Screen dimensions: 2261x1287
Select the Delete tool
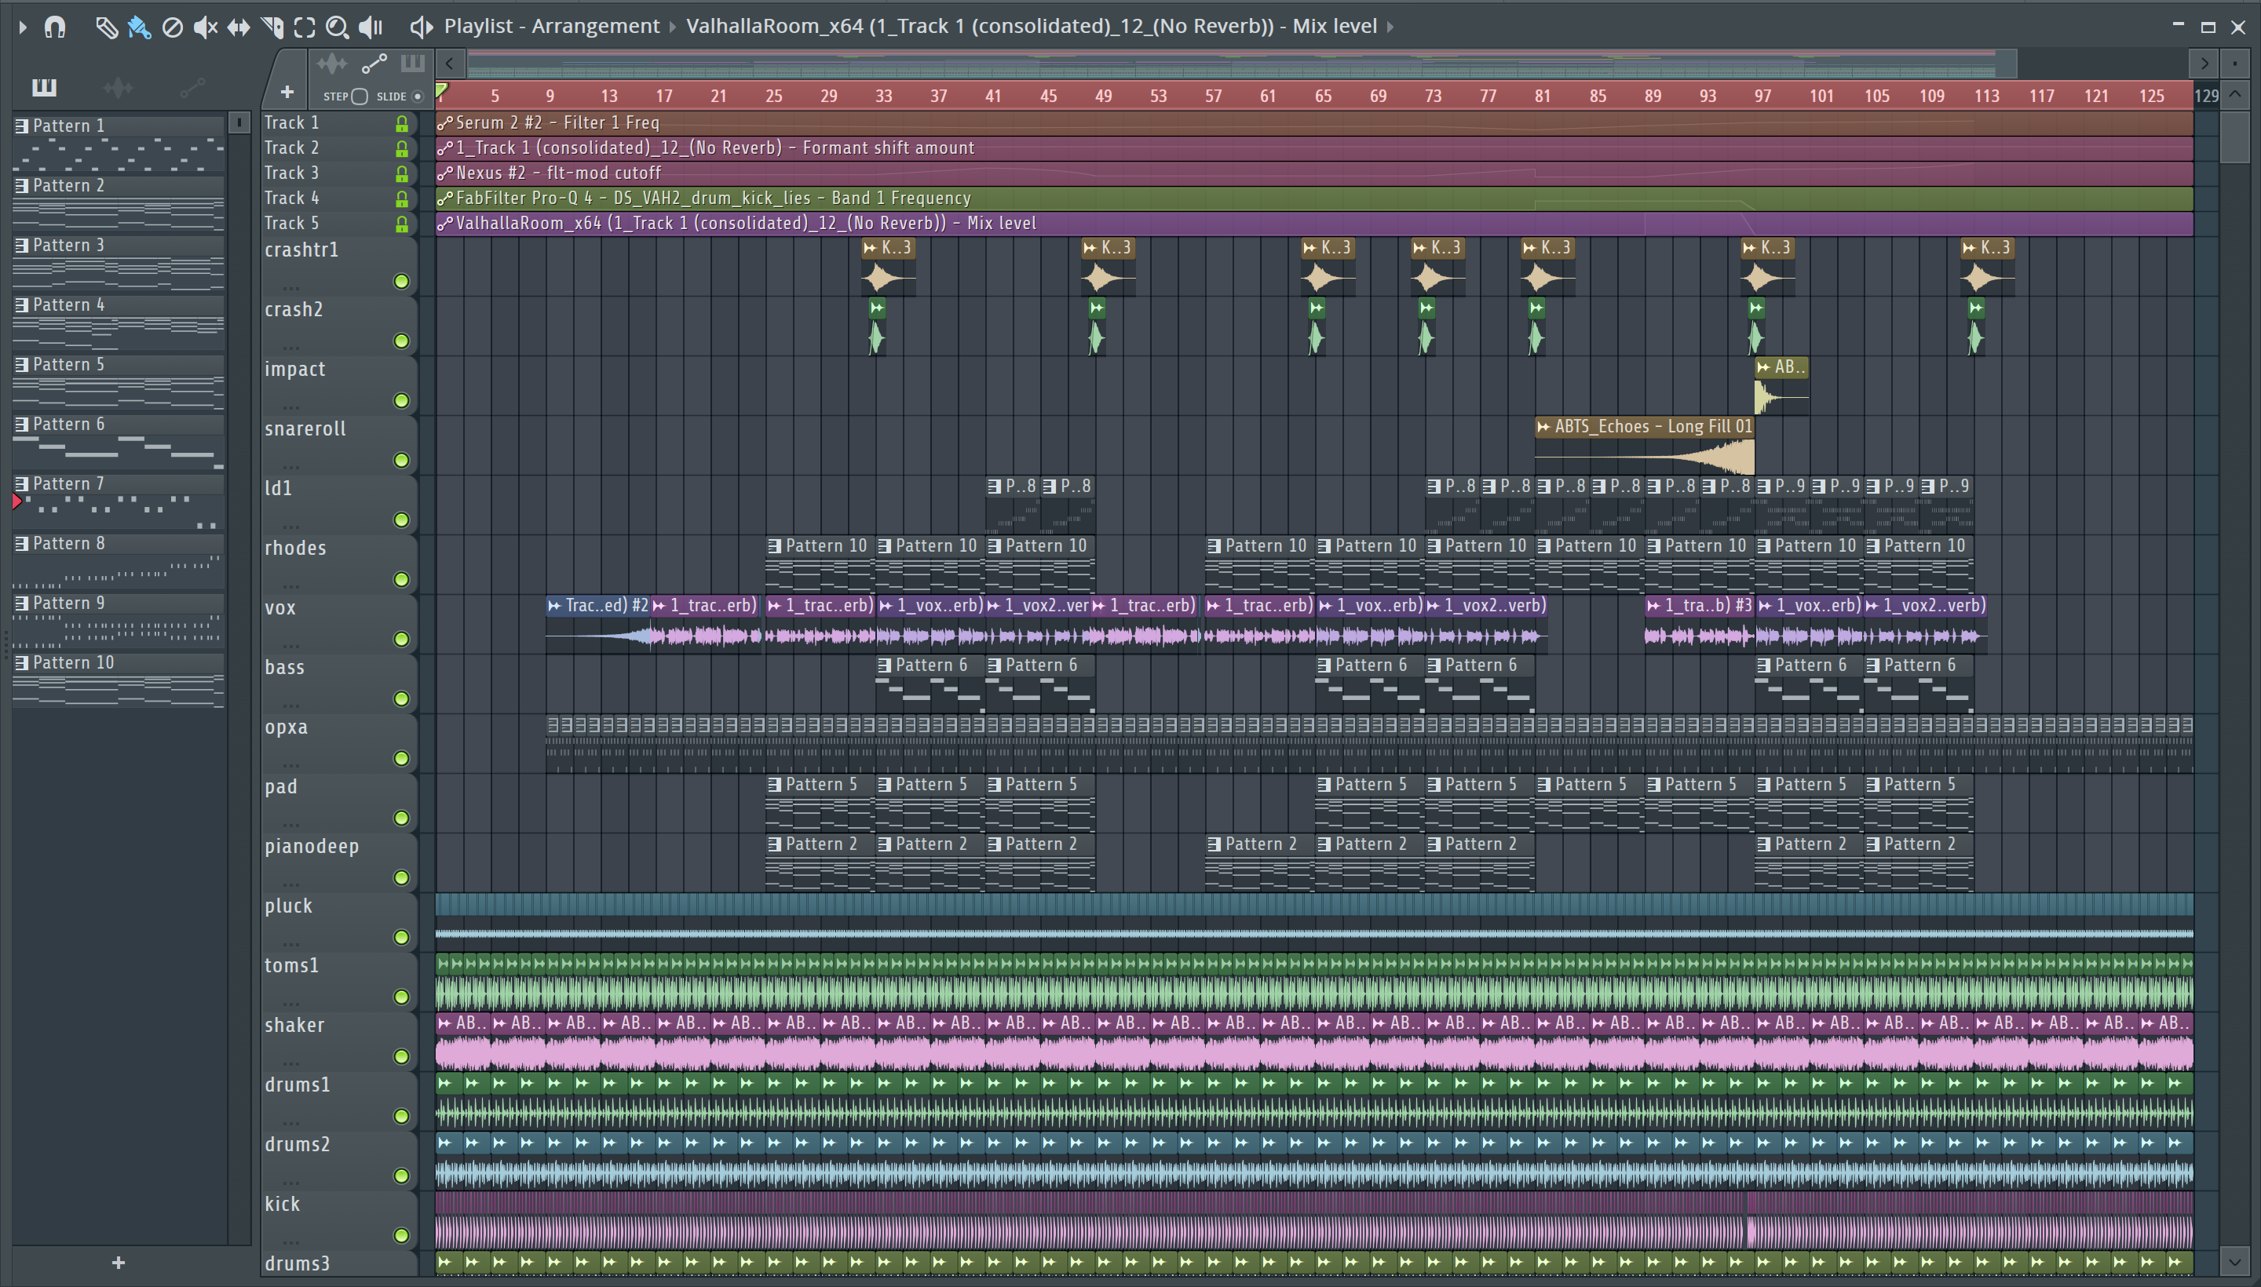[173, 27]
